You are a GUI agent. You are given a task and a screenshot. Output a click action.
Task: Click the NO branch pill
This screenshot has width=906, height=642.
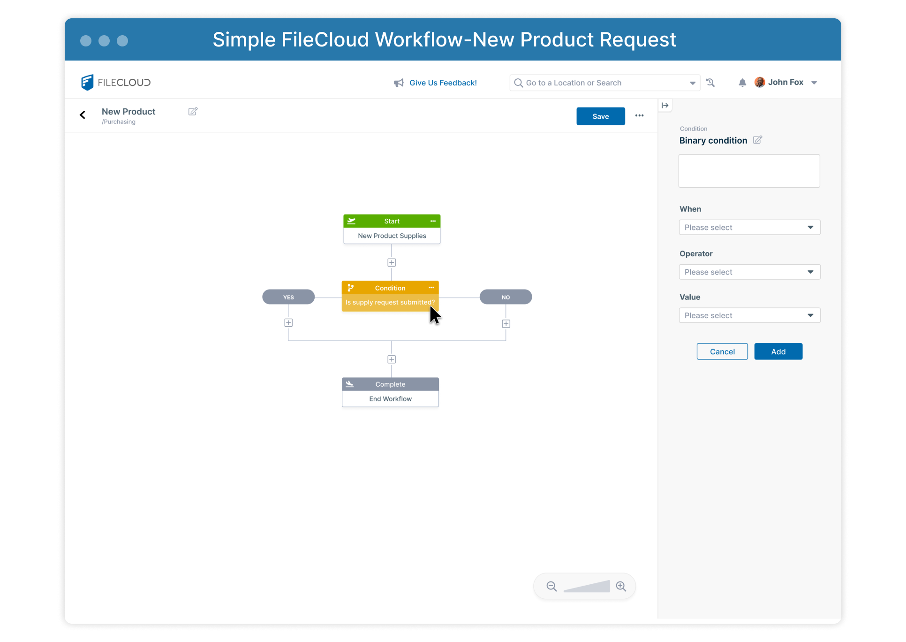506,297
